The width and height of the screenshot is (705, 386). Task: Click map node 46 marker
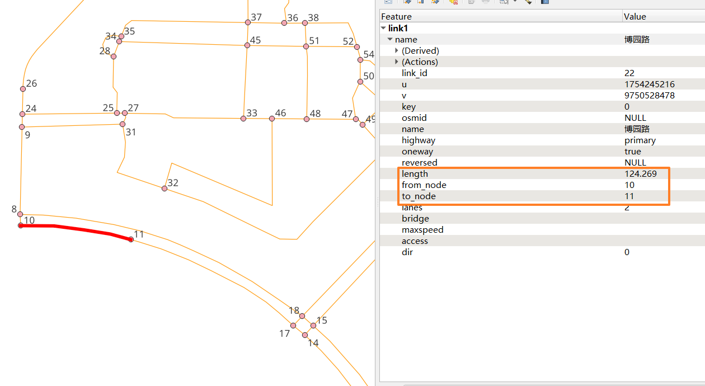click(272, 119)
